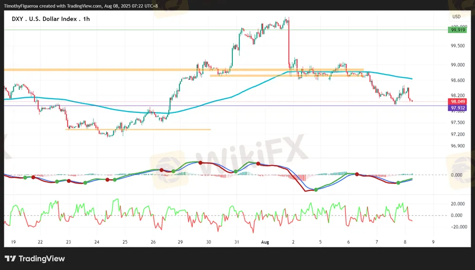Click the USD currency label on the price axis
Viewport: 475px width, 270px height.
[456, 17]
